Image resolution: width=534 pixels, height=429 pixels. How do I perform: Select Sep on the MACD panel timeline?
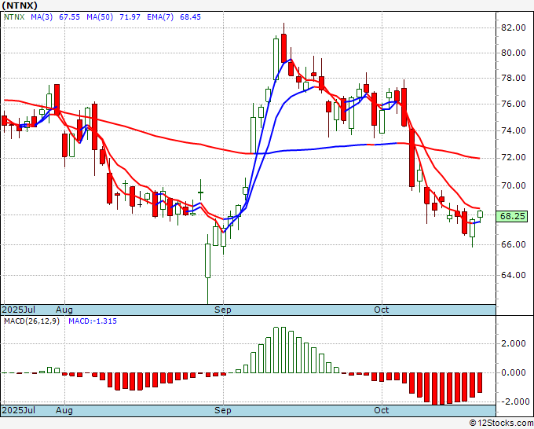[223, 411]
